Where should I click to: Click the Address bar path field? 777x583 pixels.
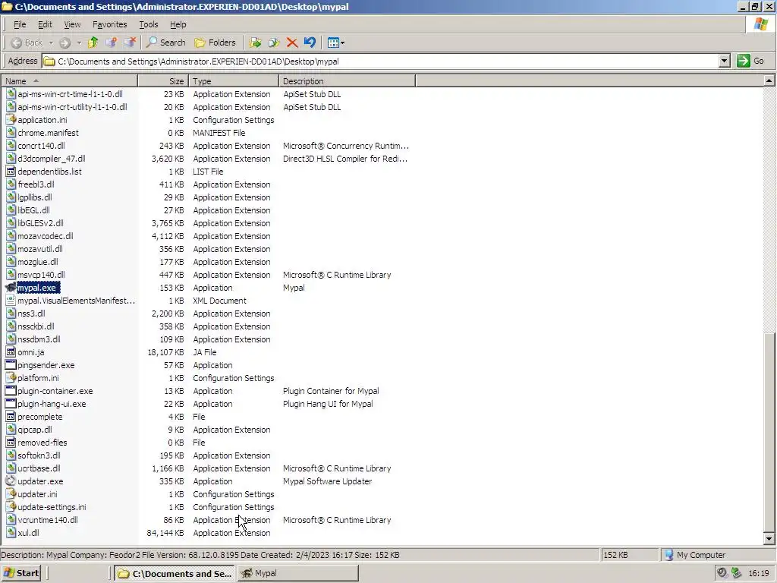381,61
